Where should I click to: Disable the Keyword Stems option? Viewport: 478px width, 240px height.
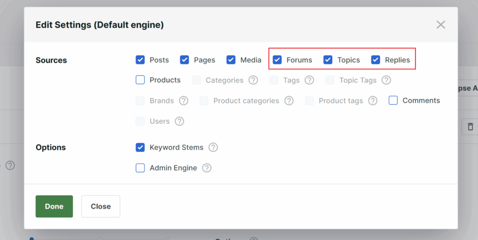click(x=140, y=147)
